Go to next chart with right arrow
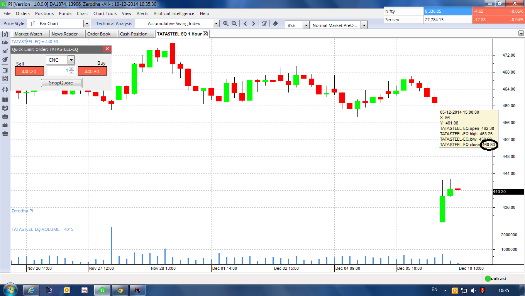This screenshot has width=525, height=296. (x=254, y=24)
